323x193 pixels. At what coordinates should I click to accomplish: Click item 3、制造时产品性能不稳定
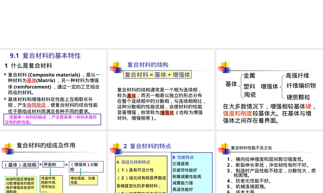271,173
